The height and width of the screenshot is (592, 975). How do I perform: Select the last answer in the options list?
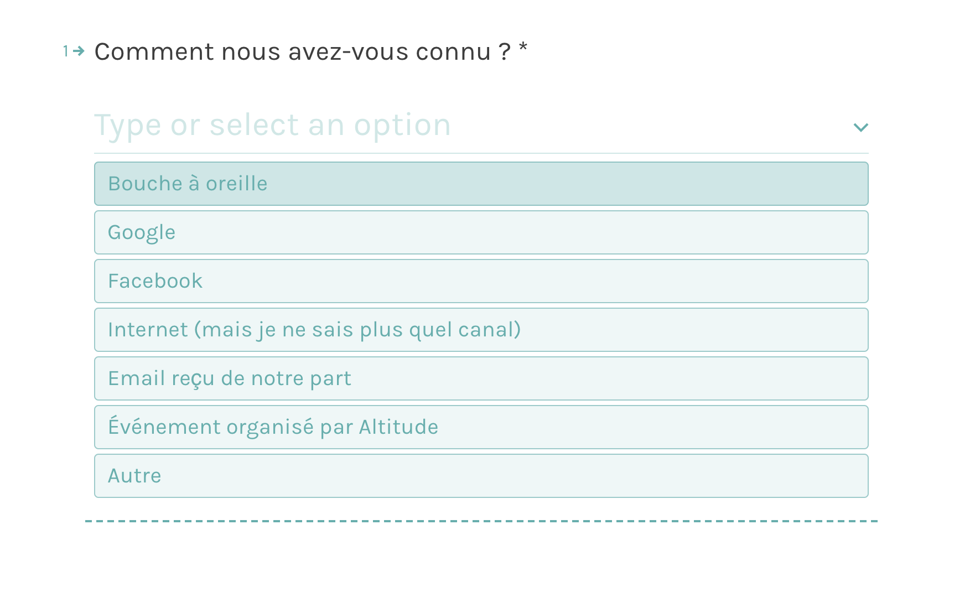[x=481, y=476]
